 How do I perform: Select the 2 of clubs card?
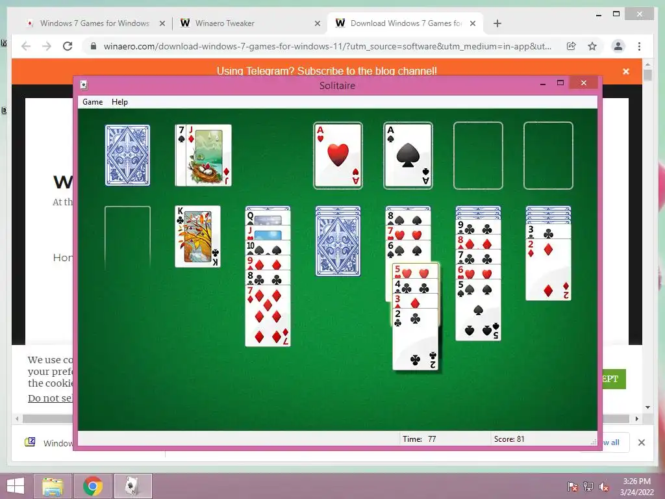(416, 339)
